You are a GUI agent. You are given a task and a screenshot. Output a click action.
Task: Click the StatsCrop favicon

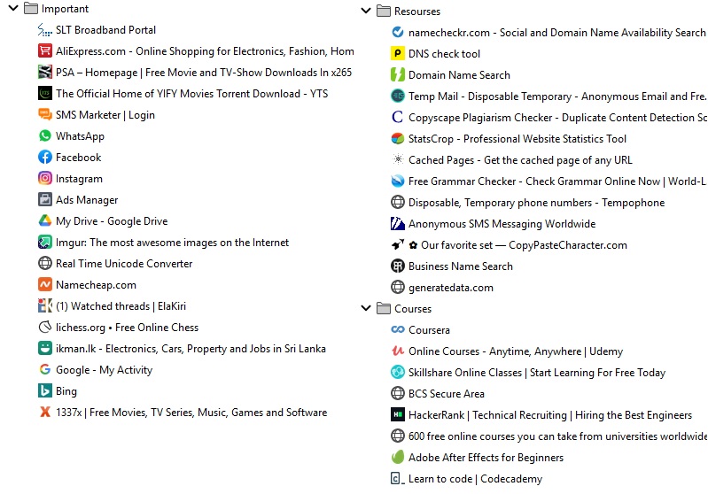(x=397, y=138)
